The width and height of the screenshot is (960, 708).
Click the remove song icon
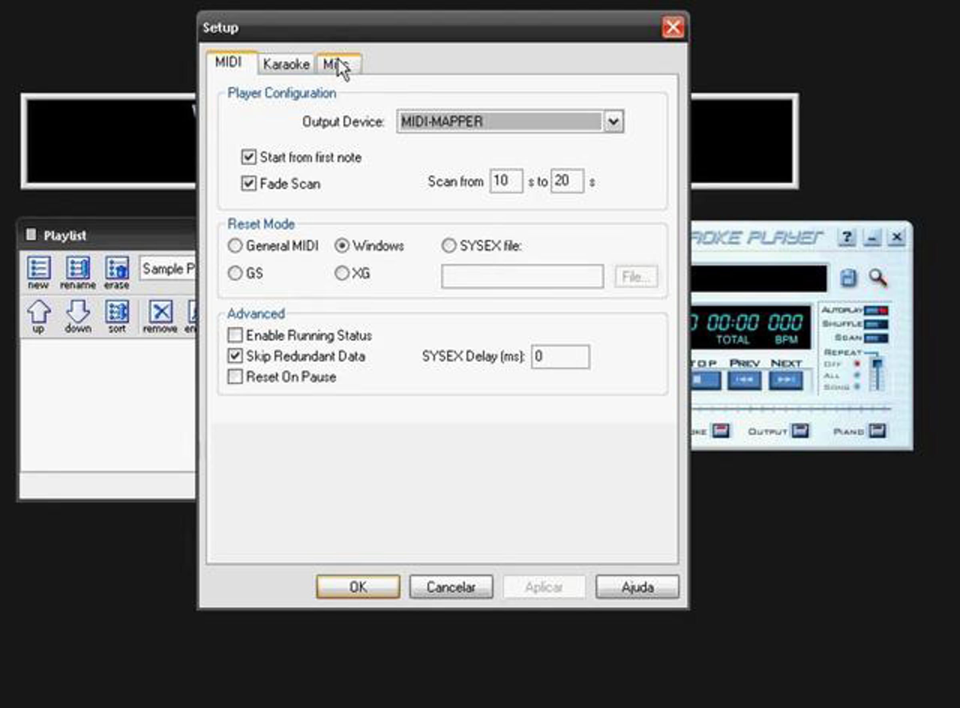point(161,312)
